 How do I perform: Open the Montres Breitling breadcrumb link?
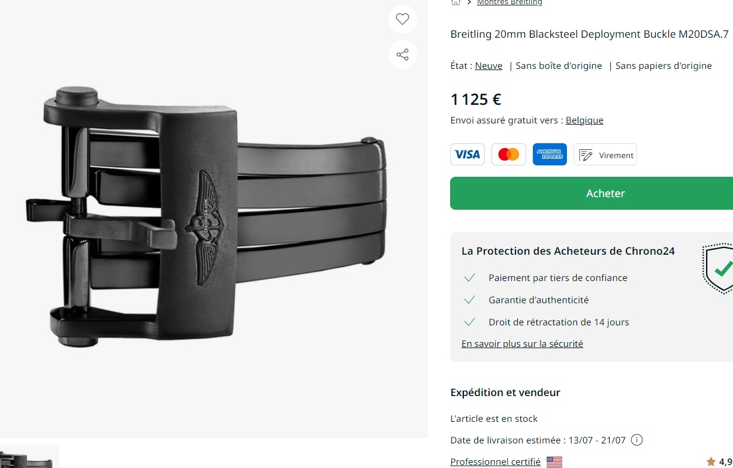point(509,2)
